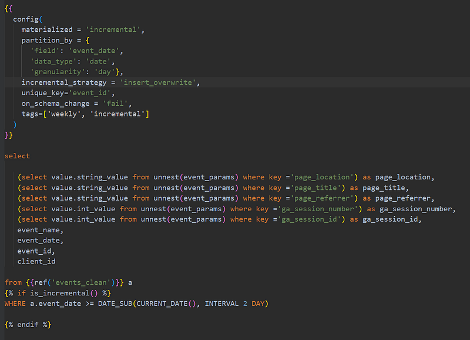
Task: Click the INTERVAL 2 DAY number
Action: point(245,304)
